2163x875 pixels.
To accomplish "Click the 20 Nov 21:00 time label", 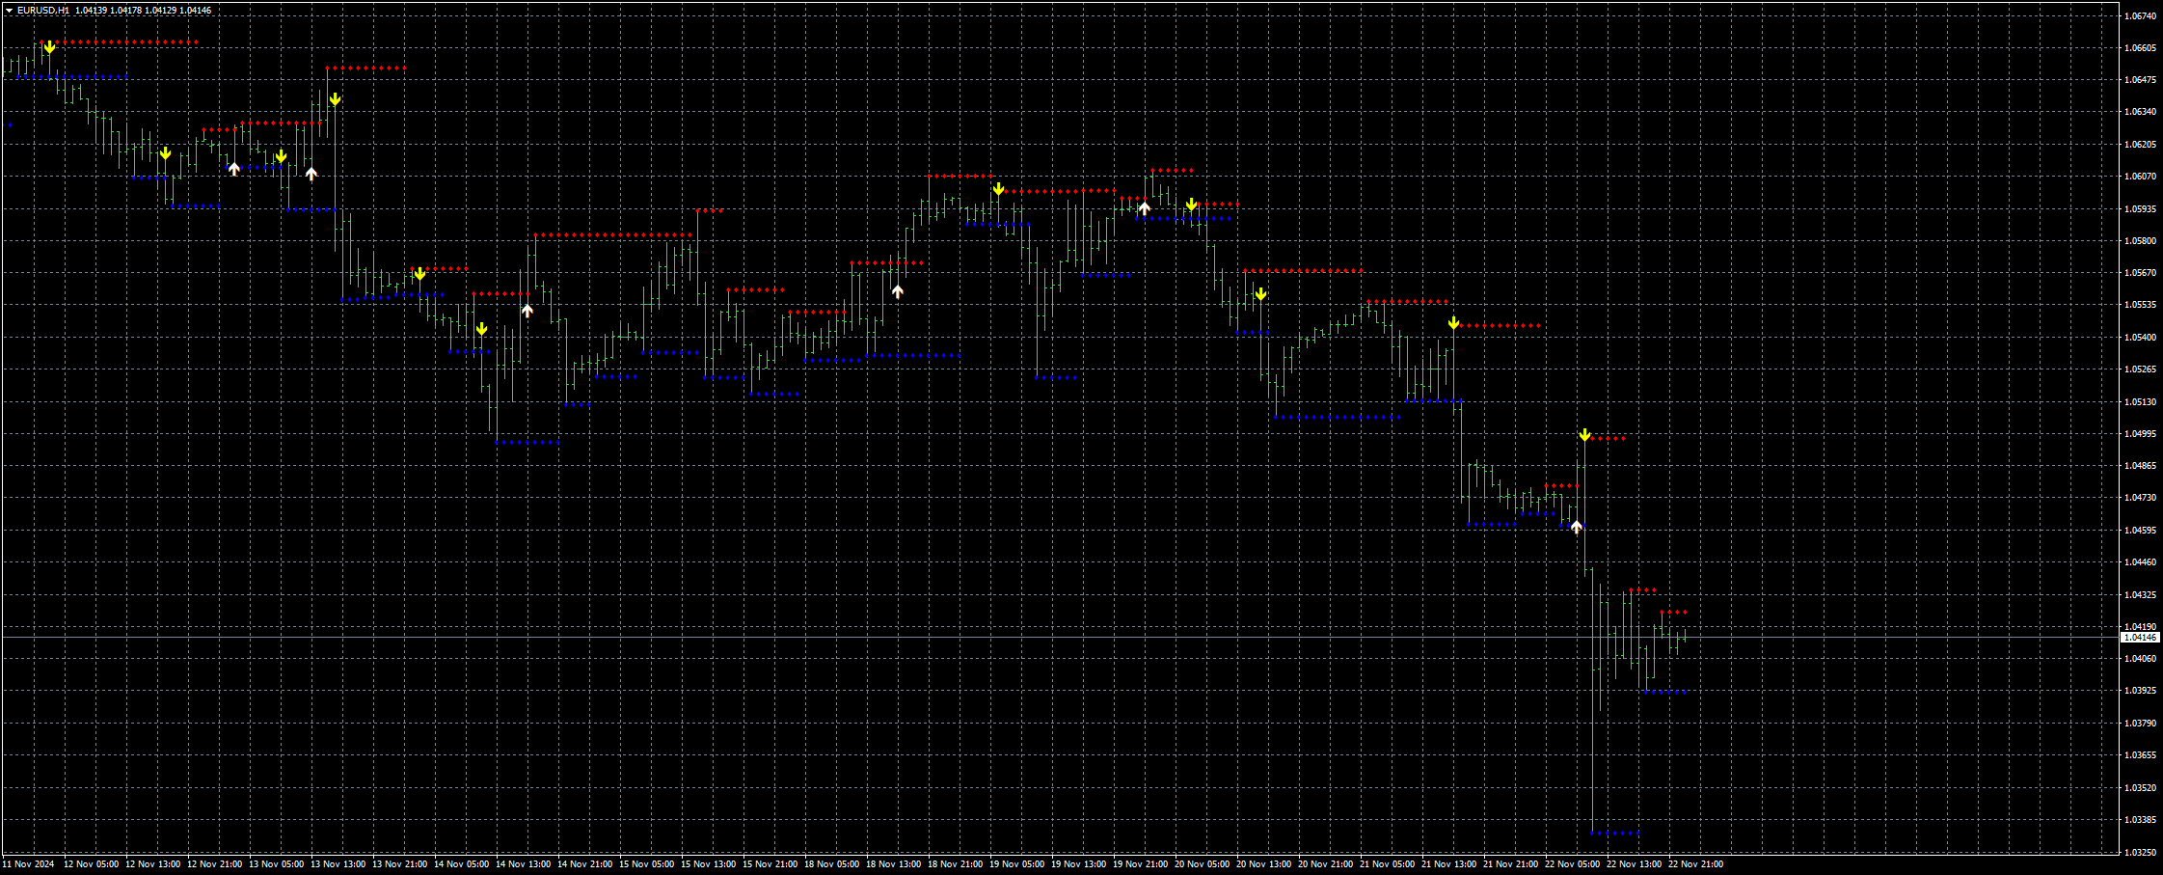I will coord(1325,864).
